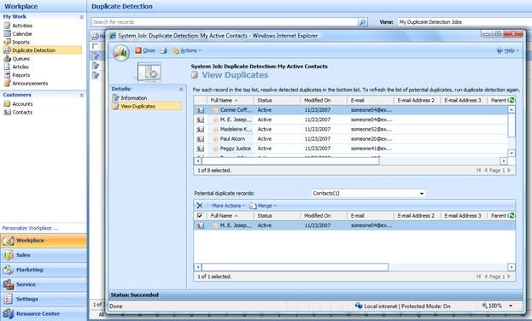
Task: Open Announcements in the sidebar
Action: (30, 83)
